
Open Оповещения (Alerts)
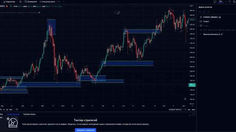(x=31, y=2)
